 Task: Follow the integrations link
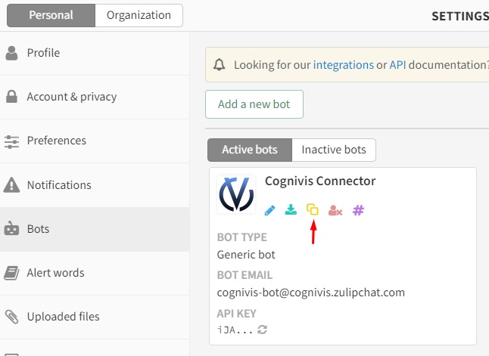343,65
